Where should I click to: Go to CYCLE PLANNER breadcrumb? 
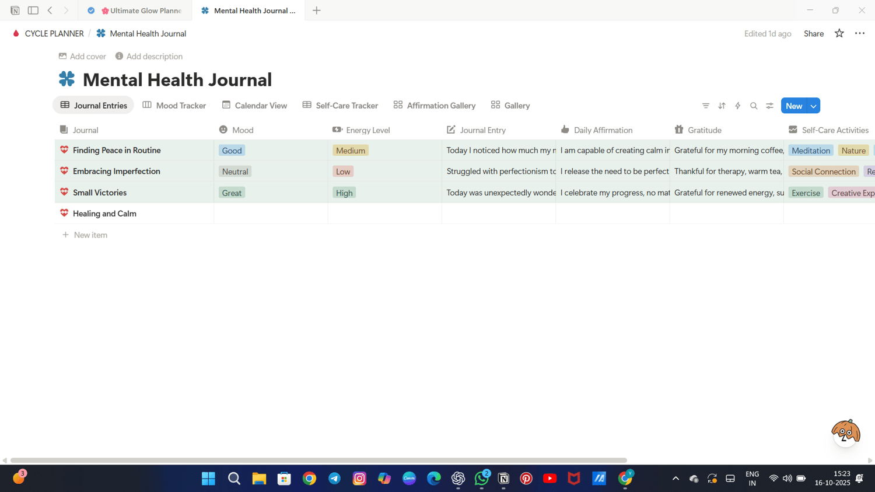pos(48,33)
